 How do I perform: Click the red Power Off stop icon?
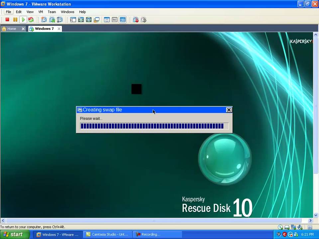point(7,20)
